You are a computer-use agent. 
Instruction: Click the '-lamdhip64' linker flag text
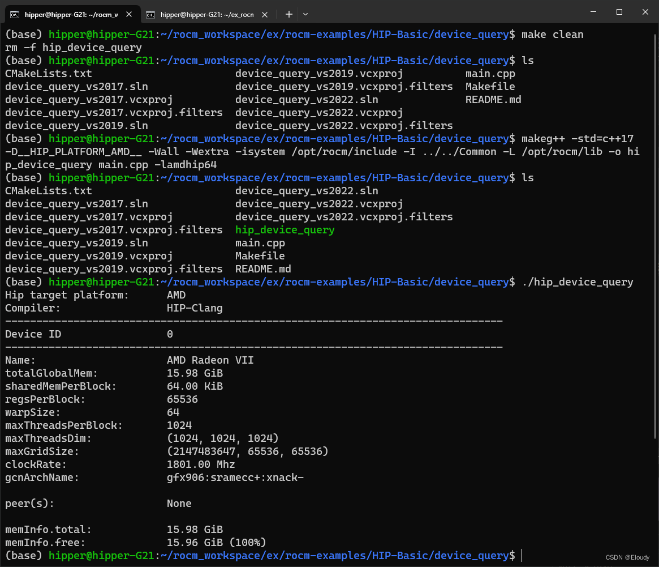click(x=186, y=165)
